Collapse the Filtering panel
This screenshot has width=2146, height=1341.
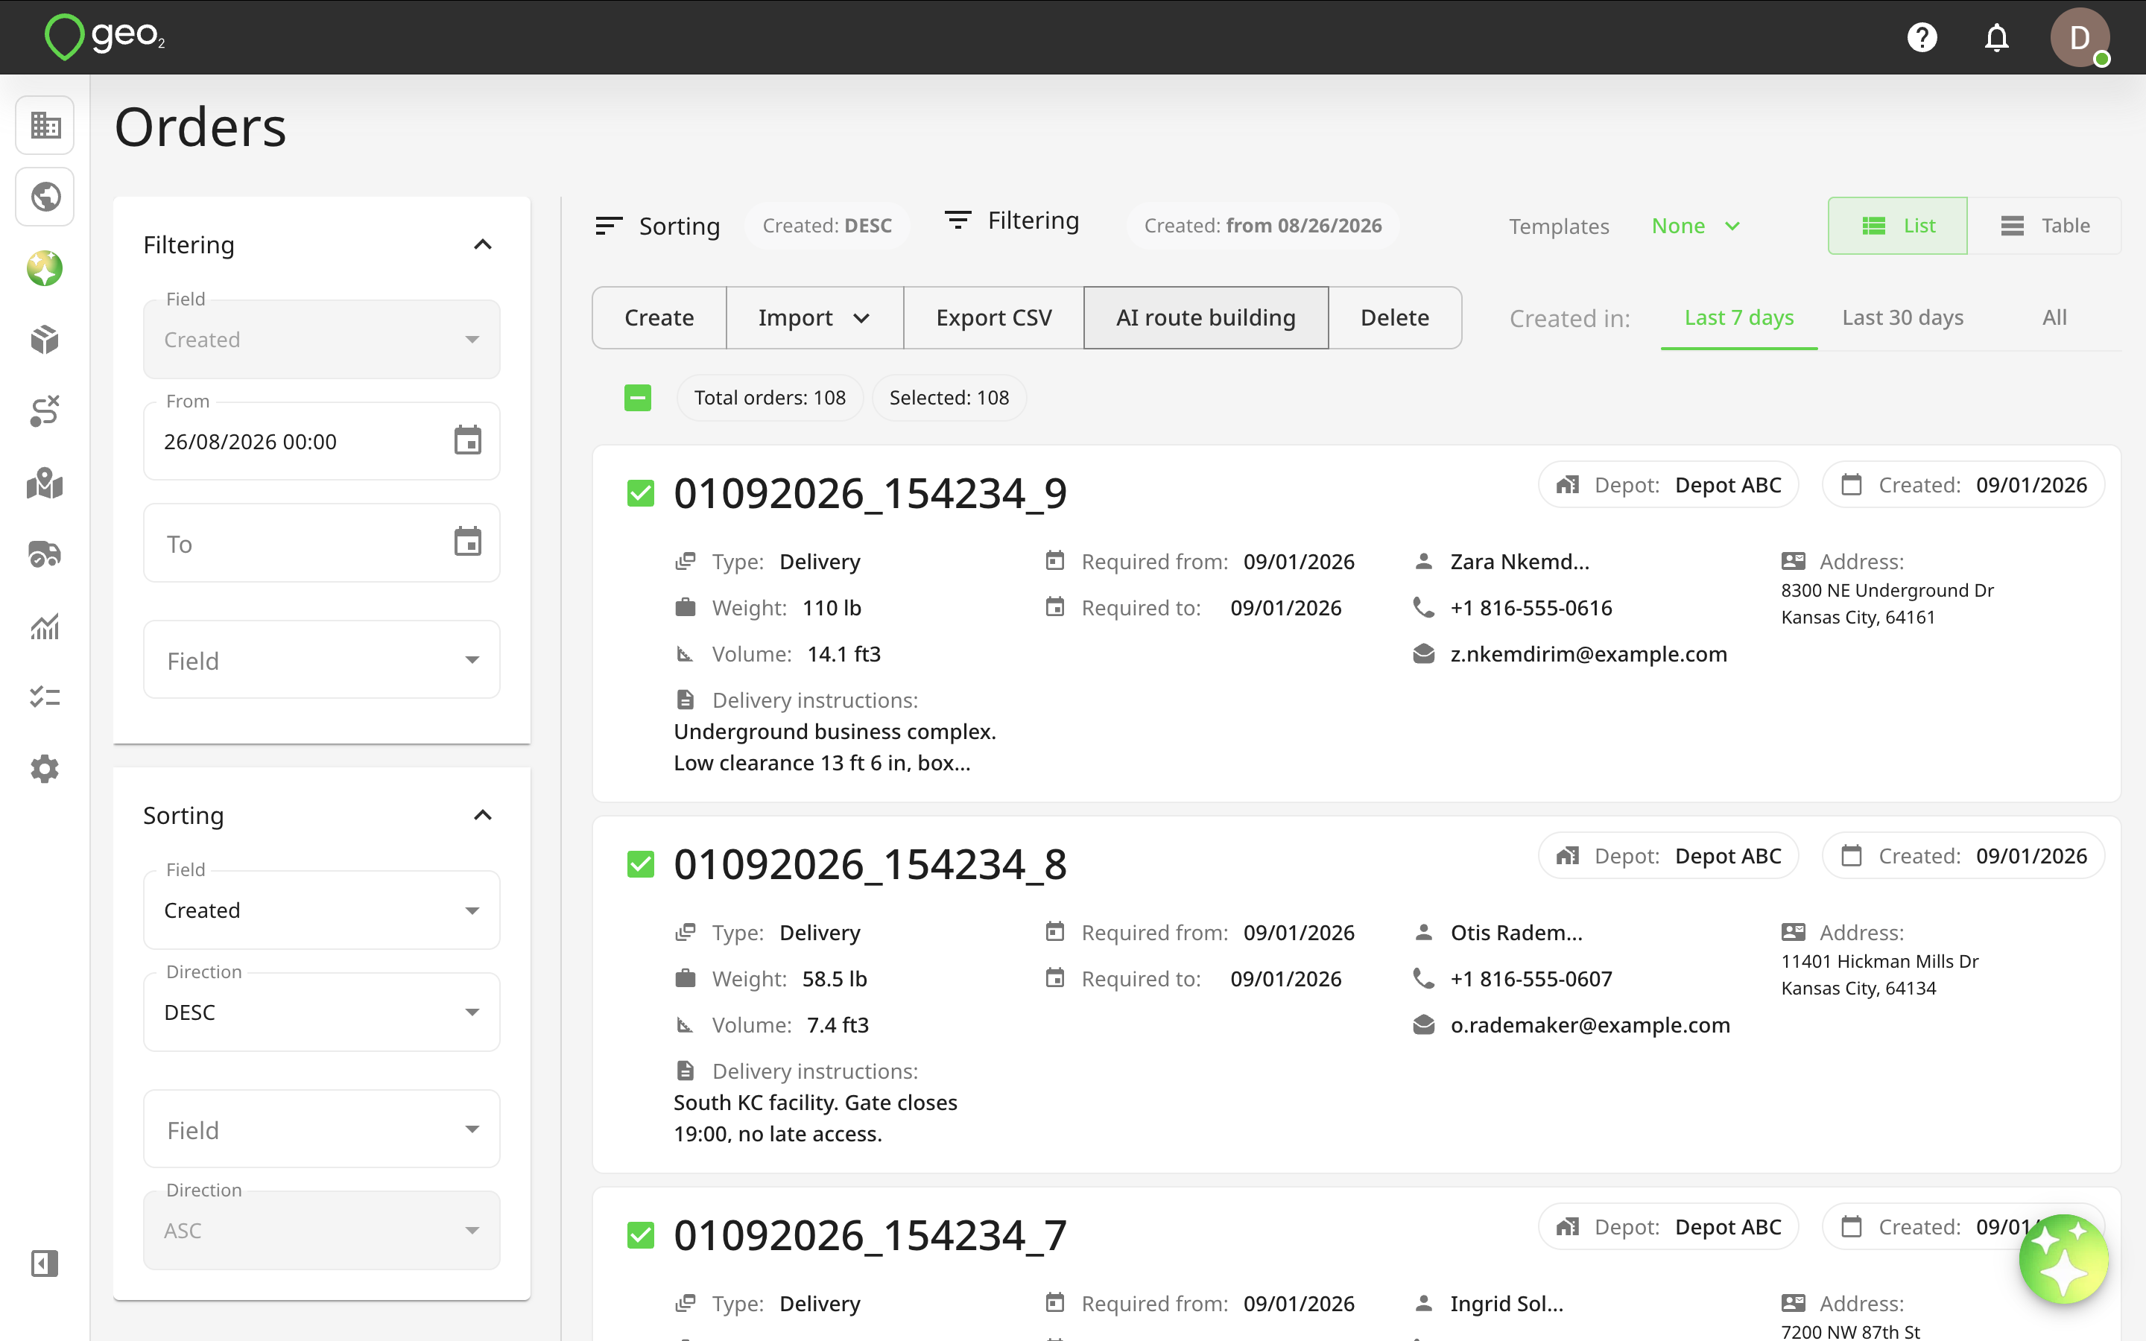coord(482,245)
